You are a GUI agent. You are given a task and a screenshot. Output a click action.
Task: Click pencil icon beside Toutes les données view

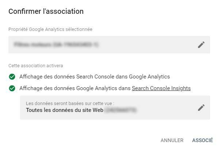(201, 108)
